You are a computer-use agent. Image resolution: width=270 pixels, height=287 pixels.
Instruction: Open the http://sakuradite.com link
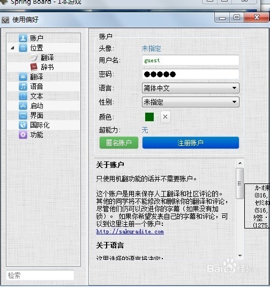click(x=130, y=232)
